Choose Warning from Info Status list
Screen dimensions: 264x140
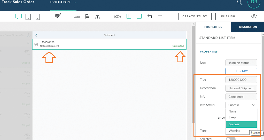coord(234,131)
